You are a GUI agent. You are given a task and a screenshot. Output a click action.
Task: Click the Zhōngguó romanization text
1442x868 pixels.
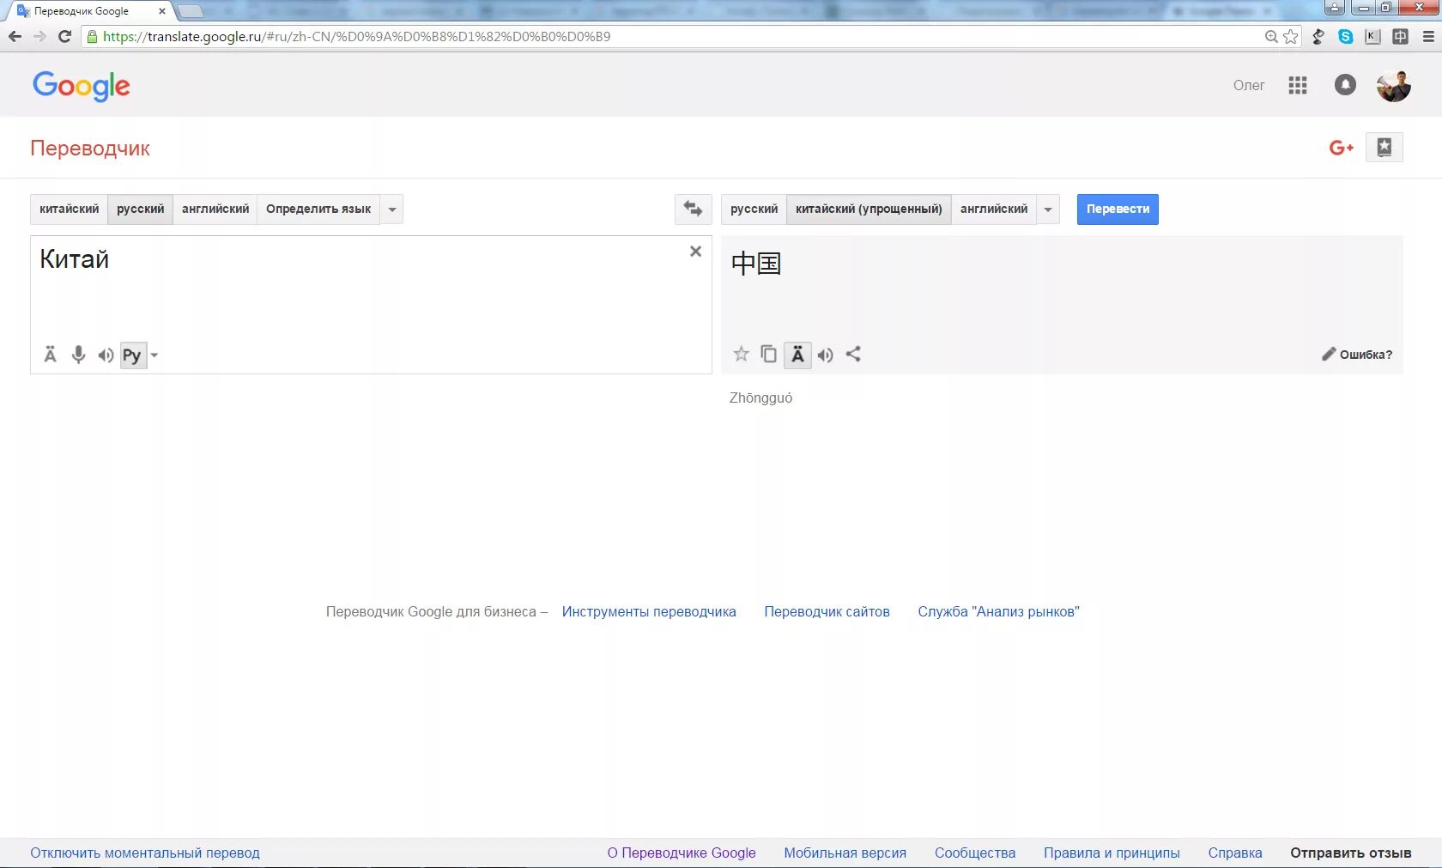[x=760, y=398]
